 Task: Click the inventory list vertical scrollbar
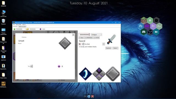pos(76,55)
